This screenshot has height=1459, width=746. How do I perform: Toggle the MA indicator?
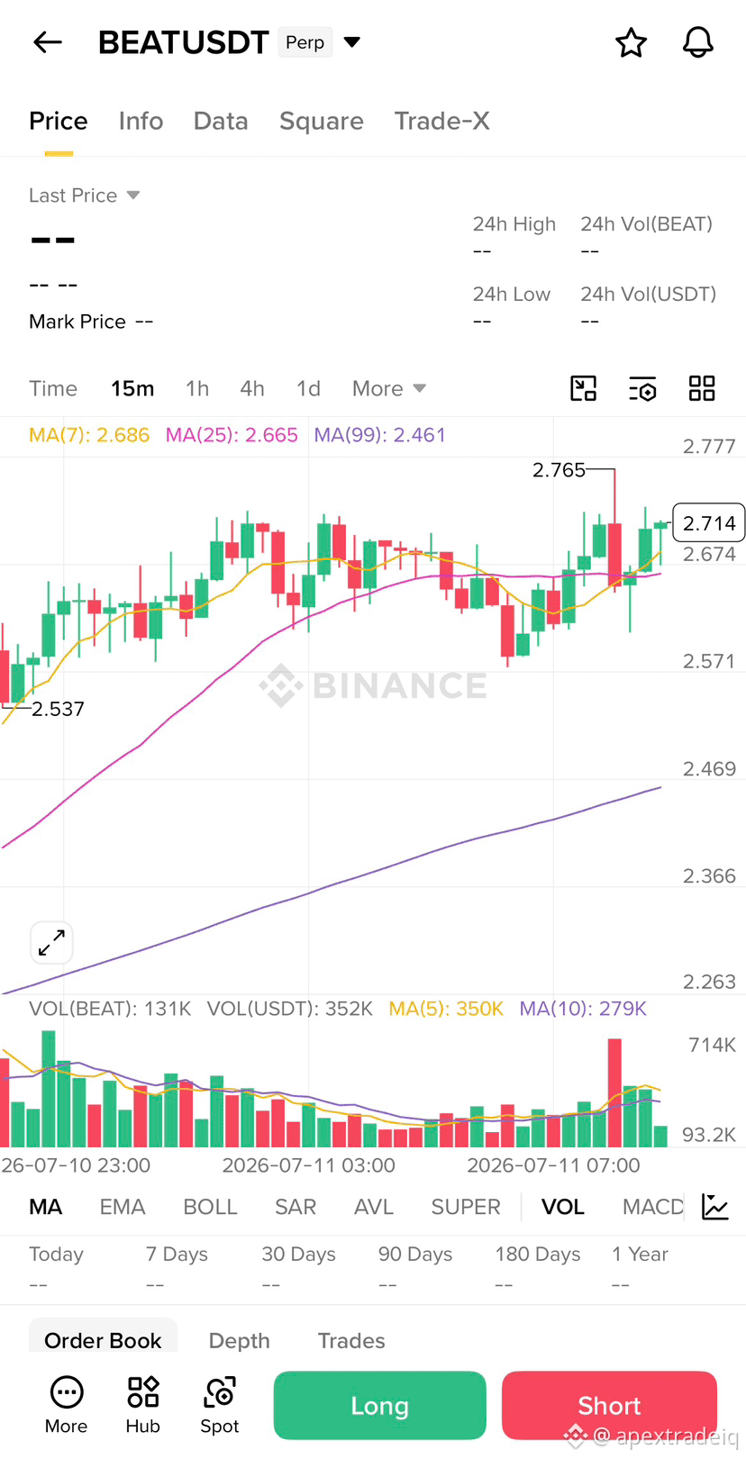click(46, 1207)
